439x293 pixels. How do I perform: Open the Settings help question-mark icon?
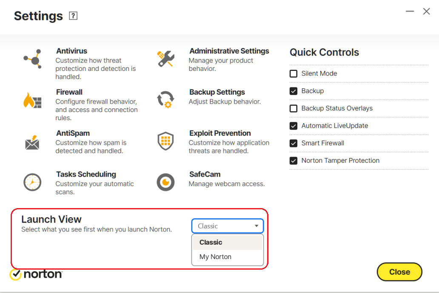point(73,16)
